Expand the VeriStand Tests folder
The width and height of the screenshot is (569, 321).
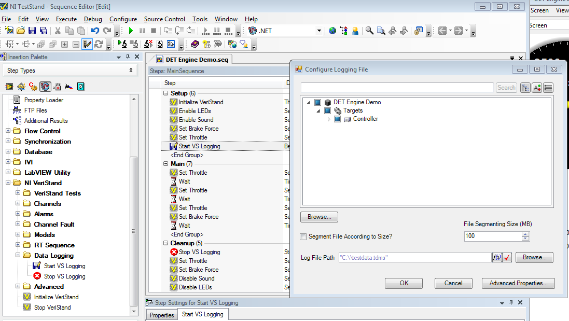tap(18, 193)
